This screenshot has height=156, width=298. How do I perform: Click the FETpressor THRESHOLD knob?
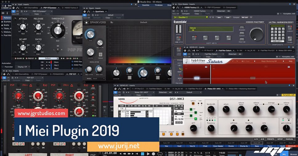(58, 30)
